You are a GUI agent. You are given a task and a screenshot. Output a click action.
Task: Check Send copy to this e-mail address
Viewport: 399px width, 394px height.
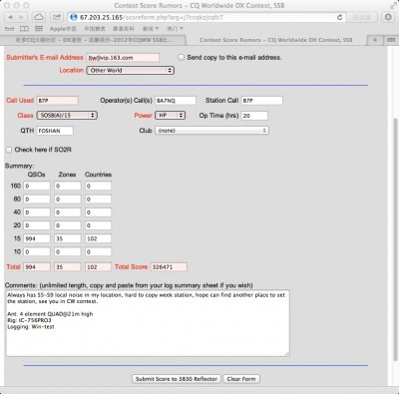tap(181, 57)
